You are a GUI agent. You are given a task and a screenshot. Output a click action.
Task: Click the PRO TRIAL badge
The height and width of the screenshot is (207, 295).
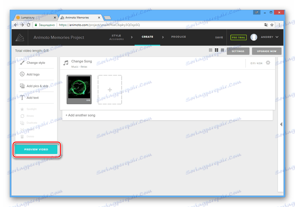pyautogui.click(x=239, y=37)
